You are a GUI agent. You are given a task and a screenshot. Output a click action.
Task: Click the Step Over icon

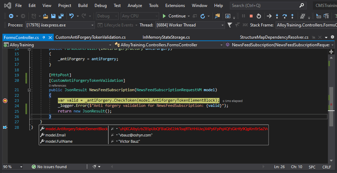coord(285,16)
